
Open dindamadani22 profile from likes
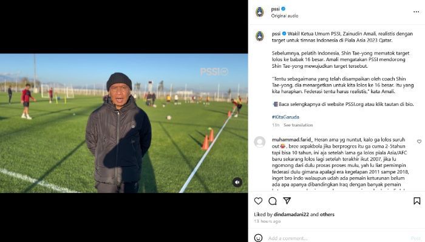[291, 214]
